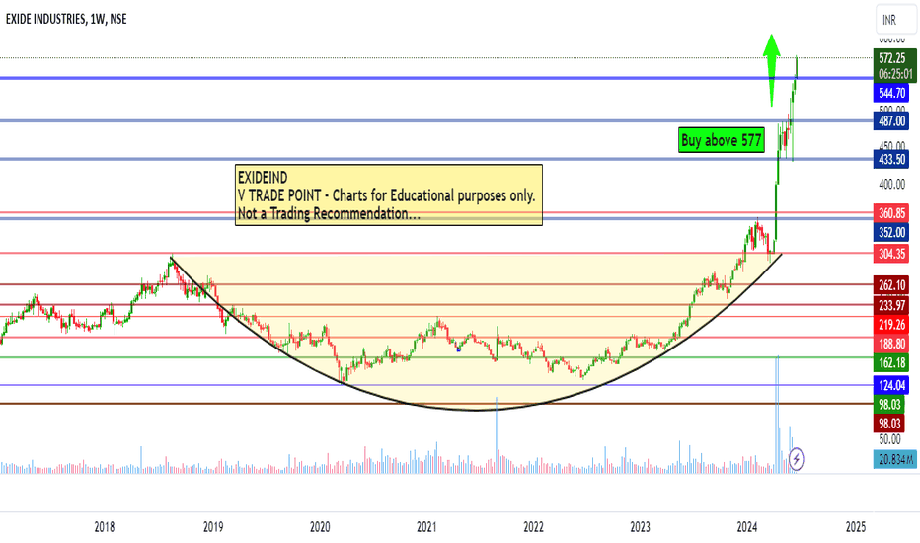Select the 487.00 price level label

(891, 120)
